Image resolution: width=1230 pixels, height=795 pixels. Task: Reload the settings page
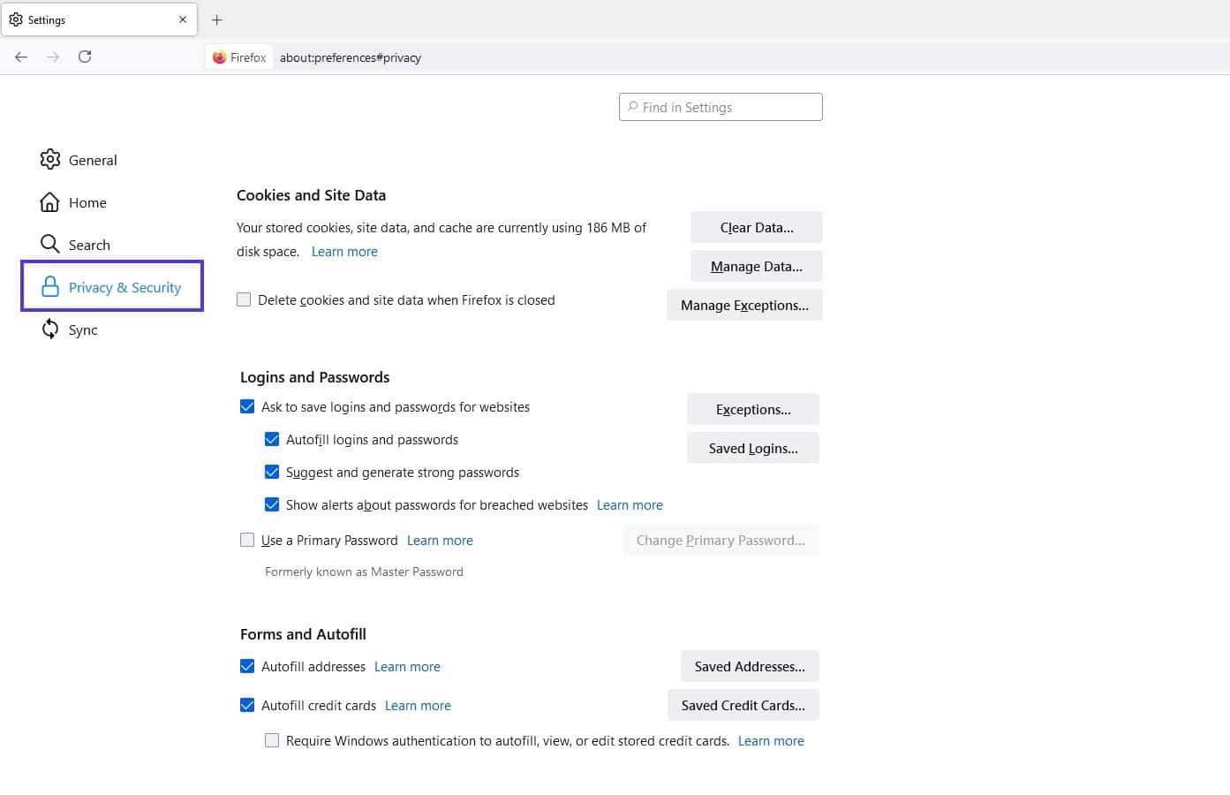pos(85,57)
